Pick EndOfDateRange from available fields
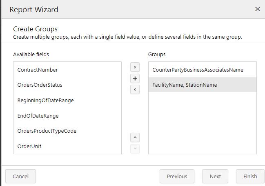 (x=38, y=116)
